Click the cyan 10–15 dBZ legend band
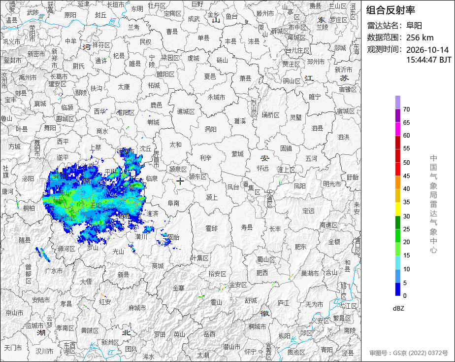455x362 pixels. click(x=397, y=263)
